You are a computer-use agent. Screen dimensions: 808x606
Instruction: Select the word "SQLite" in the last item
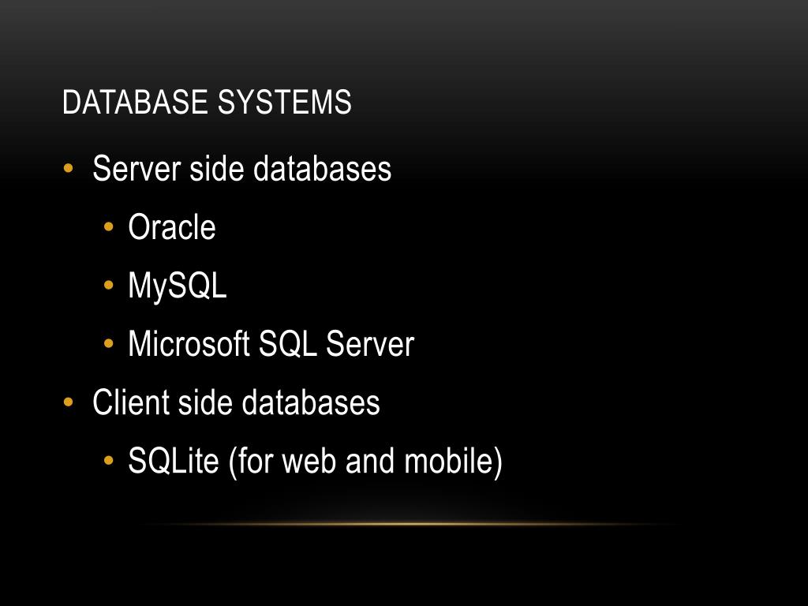(173, 460)
